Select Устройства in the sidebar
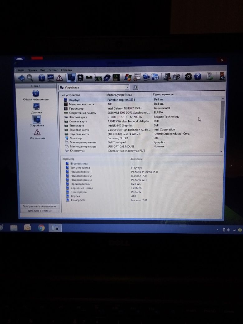 pos(37,121)
